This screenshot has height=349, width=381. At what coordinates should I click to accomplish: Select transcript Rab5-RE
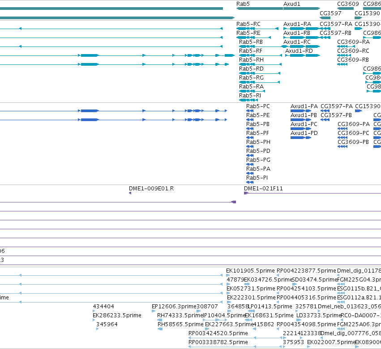(x=248, y=33)
